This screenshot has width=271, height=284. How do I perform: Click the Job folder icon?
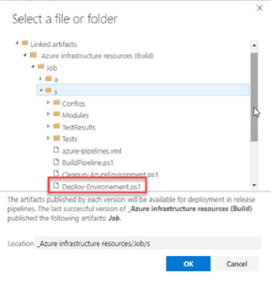point(41,67)
